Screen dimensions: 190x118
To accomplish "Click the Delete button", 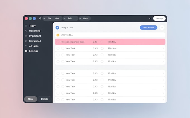I will tap(44, 99).
